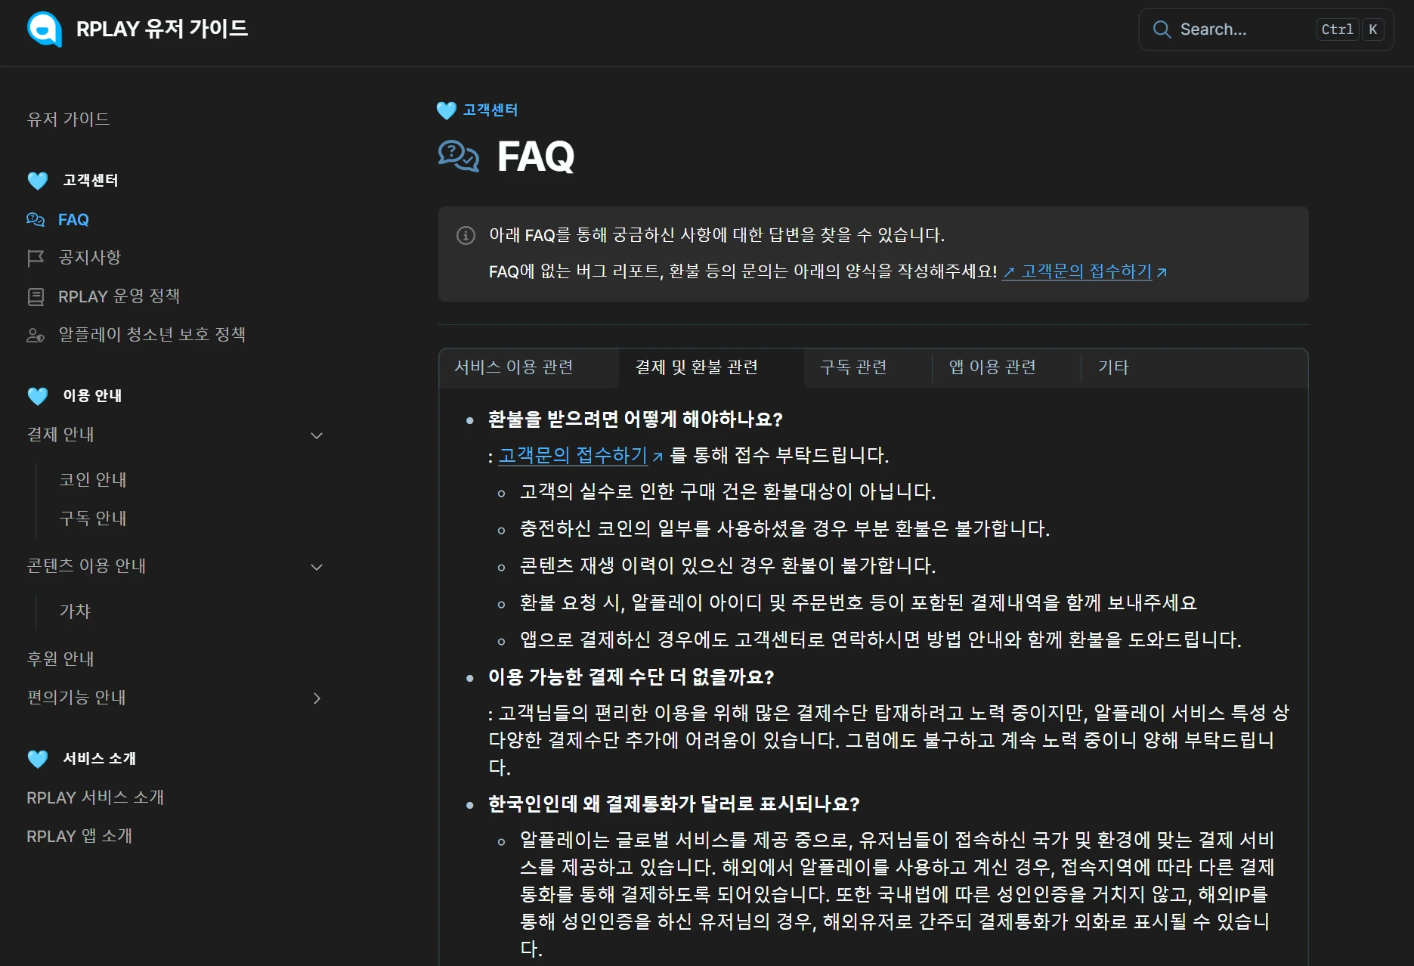
Task: Click the FAQ page title text
Action: click(536, 157)
